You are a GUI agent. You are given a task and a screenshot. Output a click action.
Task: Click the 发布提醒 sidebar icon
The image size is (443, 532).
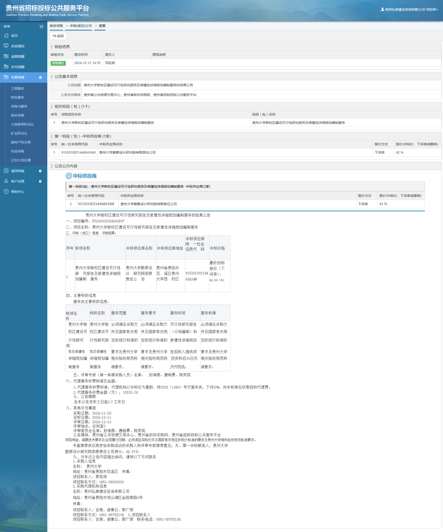point(6,67)
